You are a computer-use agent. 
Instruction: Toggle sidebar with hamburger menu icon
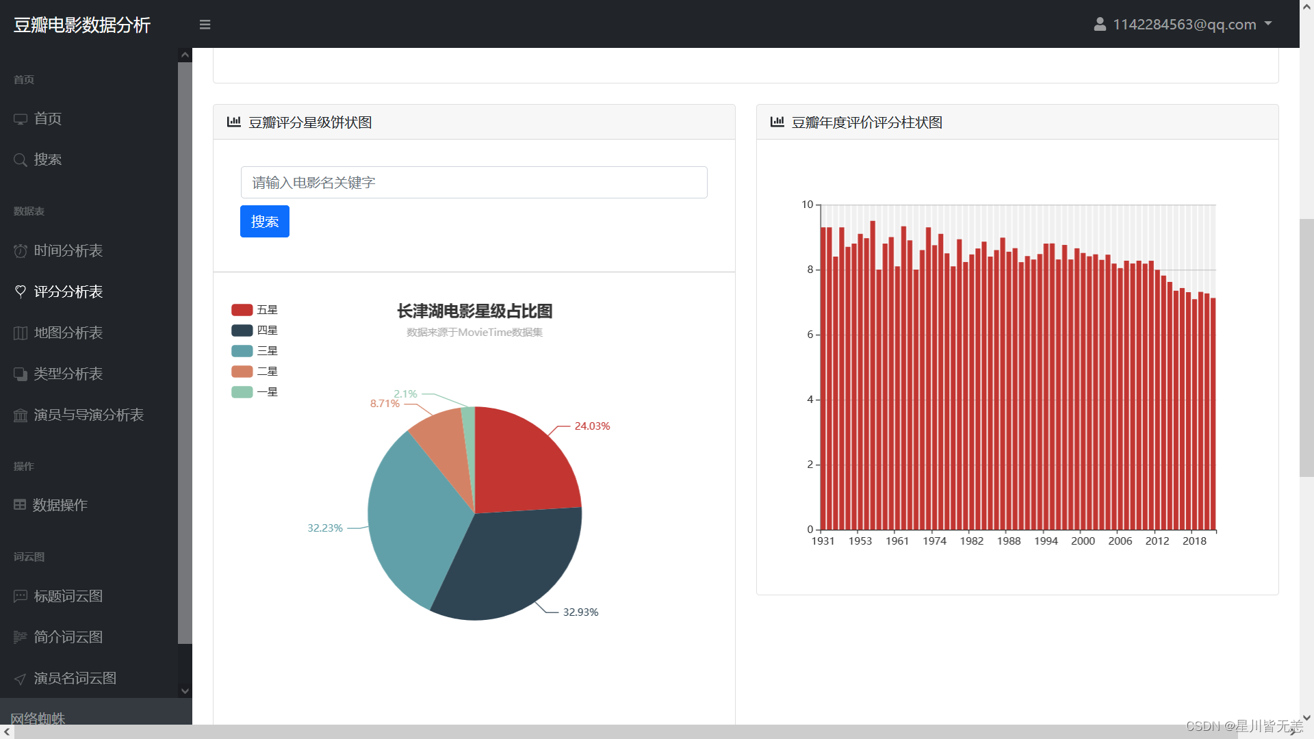(x=205, y=25)
